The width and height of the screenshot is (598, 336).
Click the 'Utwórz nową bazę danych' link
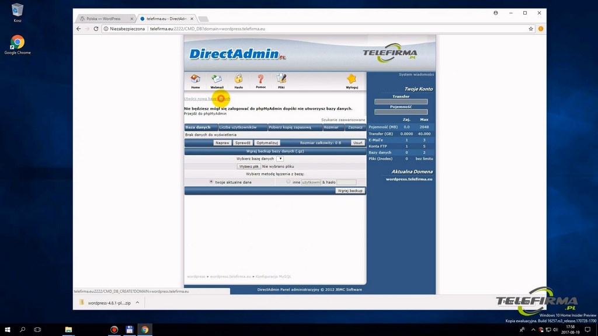[x=207, y=99]
